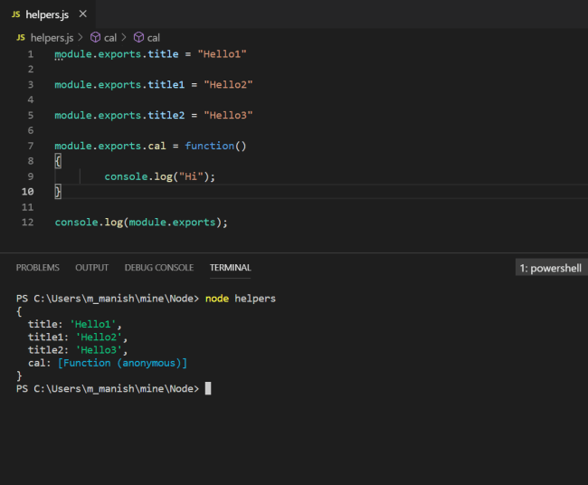Click '[Function (anonymous)]' in terminal output
Viewport: 588px width, 485px height.
tap(122, 363)
